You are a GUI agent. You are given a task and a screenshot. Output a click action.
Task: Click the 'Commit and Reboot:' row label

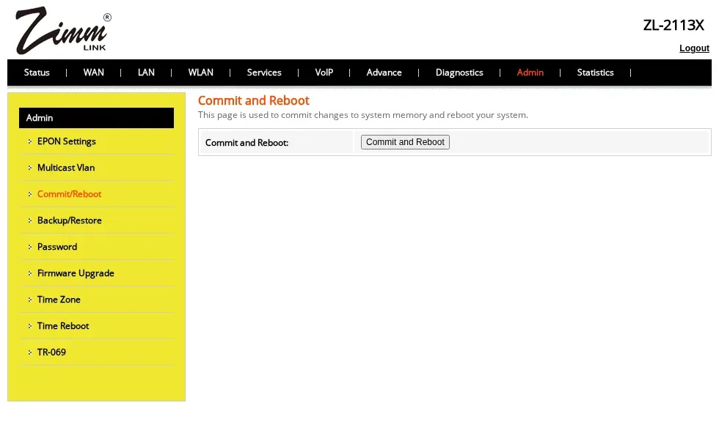247,143
